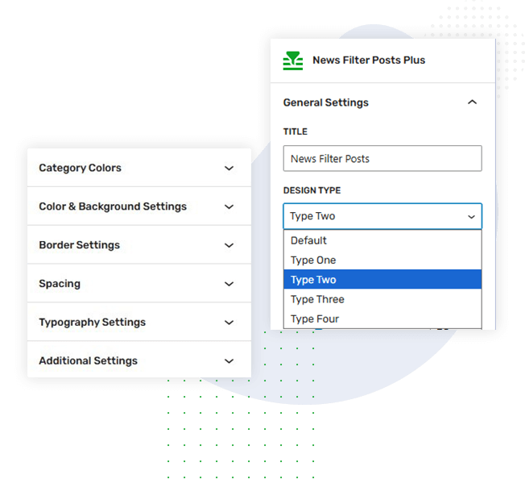Expand Additional Settings panel
The width and height of the screenshot is (525, 479).
[89, 361]
